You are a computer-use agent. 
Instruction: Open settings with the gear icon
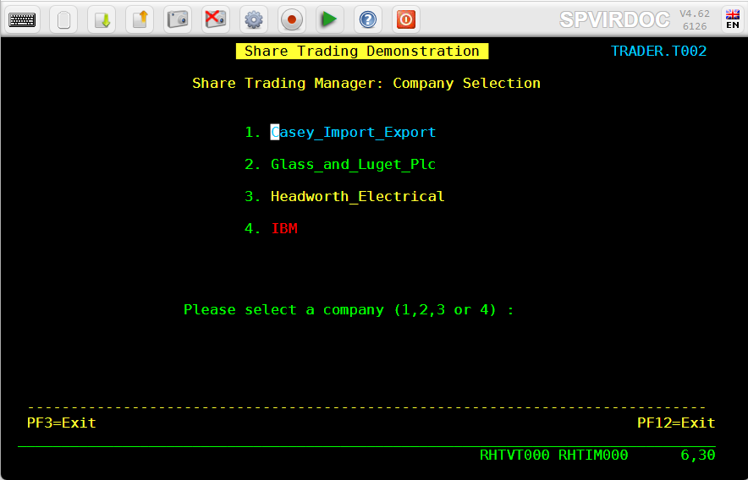pyautogui.click(x=254, y=19)
